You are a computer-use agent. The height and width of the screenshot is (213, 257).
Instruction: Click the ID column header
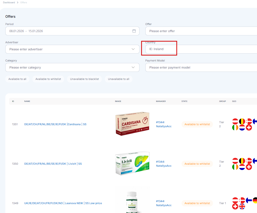click(13, 101)
